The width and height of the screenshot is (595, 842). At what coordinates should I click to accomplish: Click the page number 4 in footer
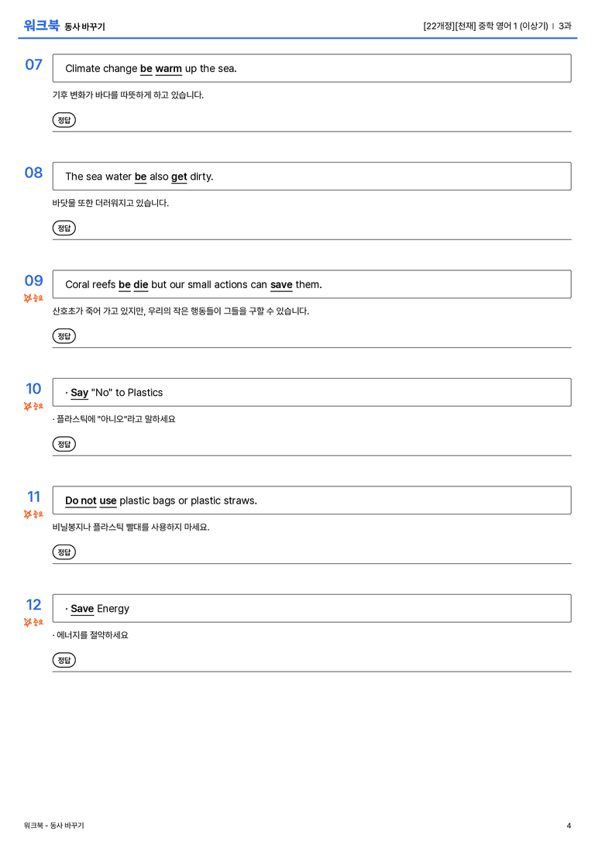click(x=569, y=826)
